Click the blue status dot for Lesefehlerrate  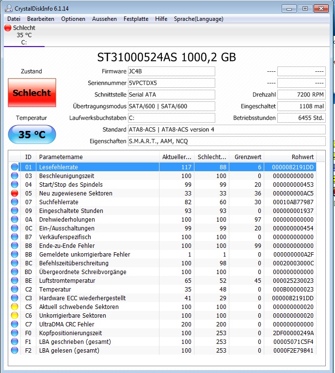[x=15, y=167]
